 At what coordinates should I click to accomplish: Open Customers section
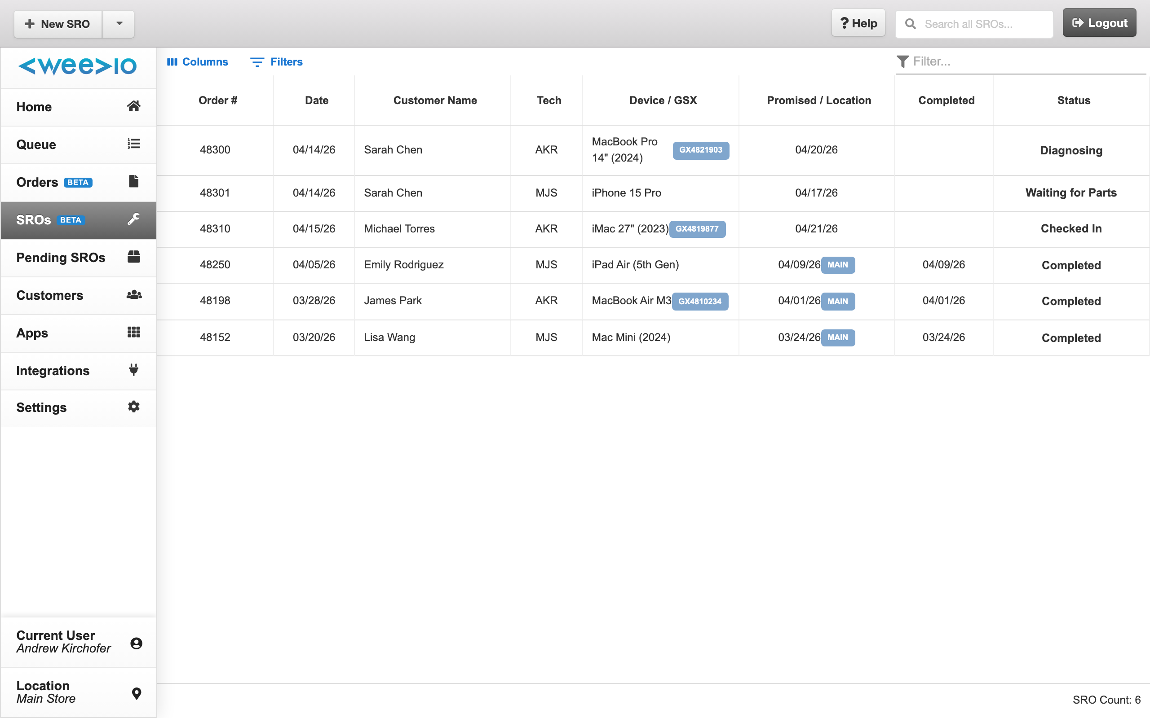[x=79, y=295]
